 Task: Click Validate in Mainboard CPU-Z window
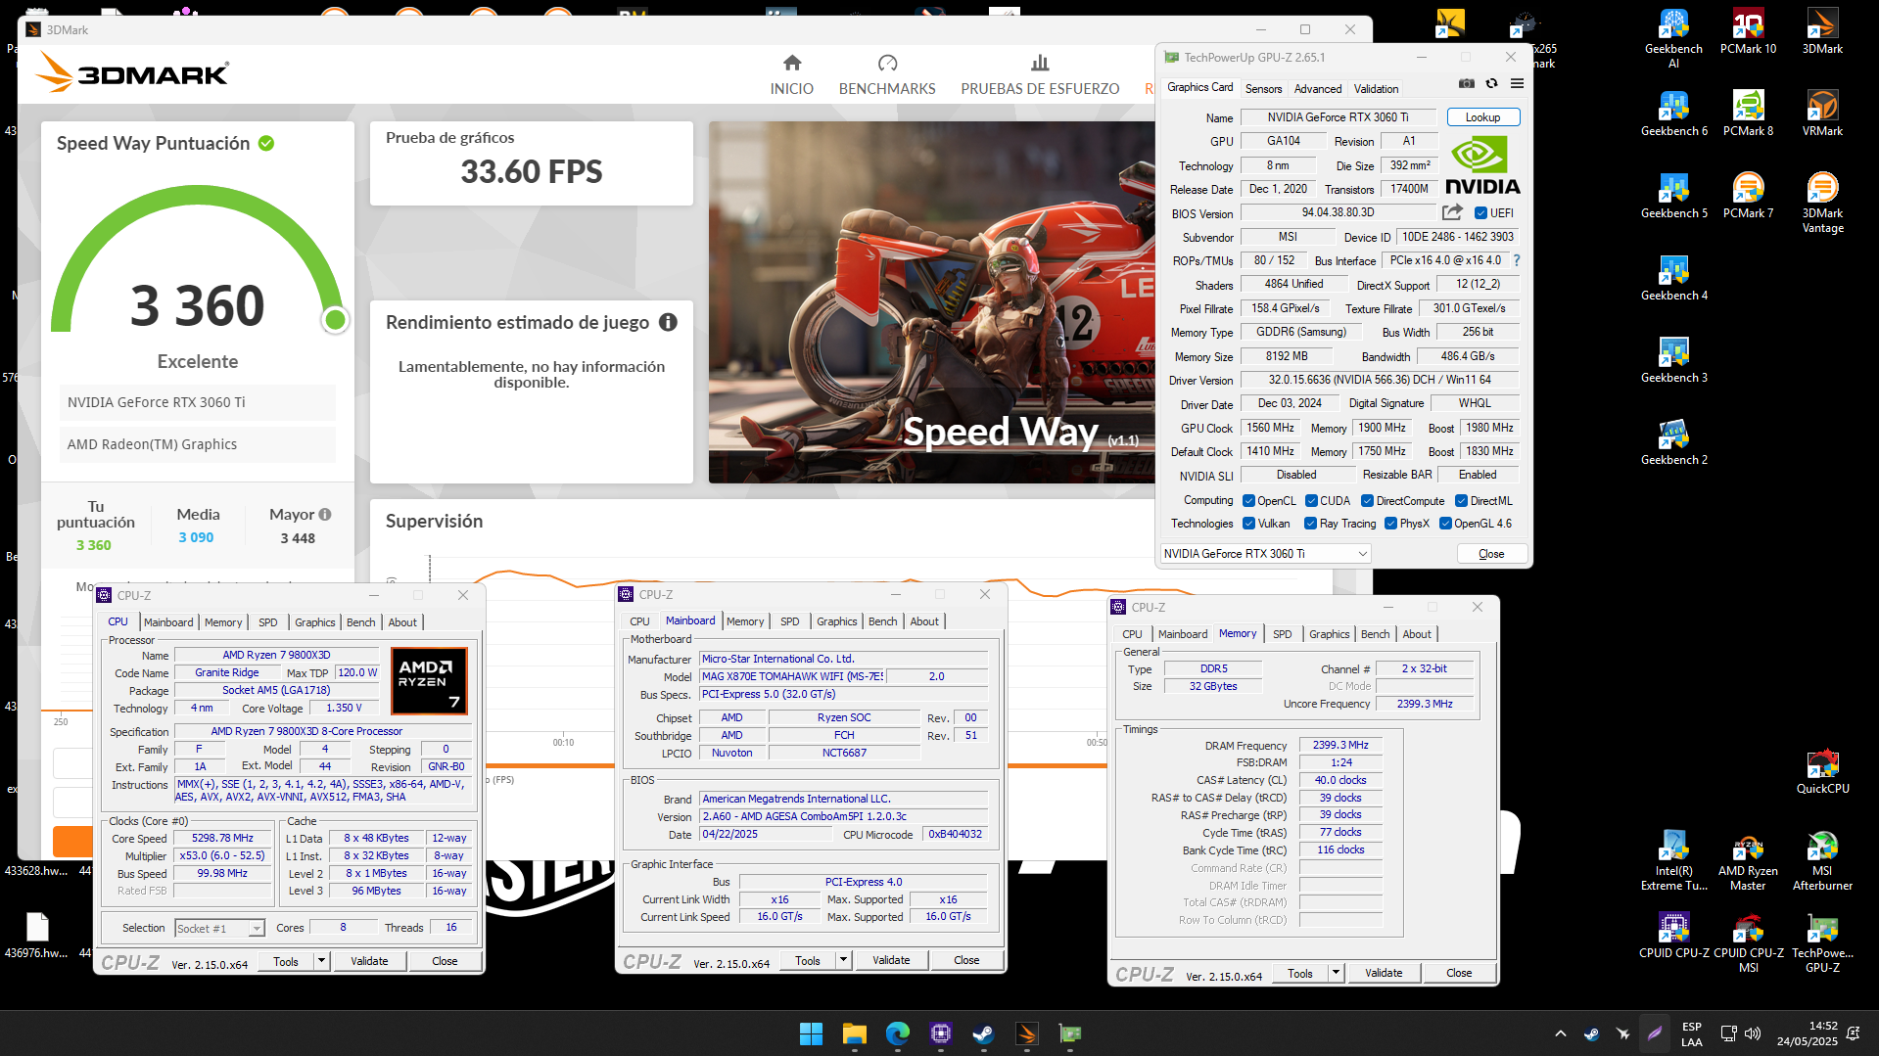click(x=891, y=960)
